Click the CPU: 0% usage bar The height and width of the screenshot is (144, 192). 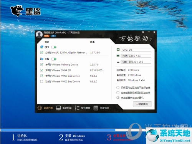point(136,50)
